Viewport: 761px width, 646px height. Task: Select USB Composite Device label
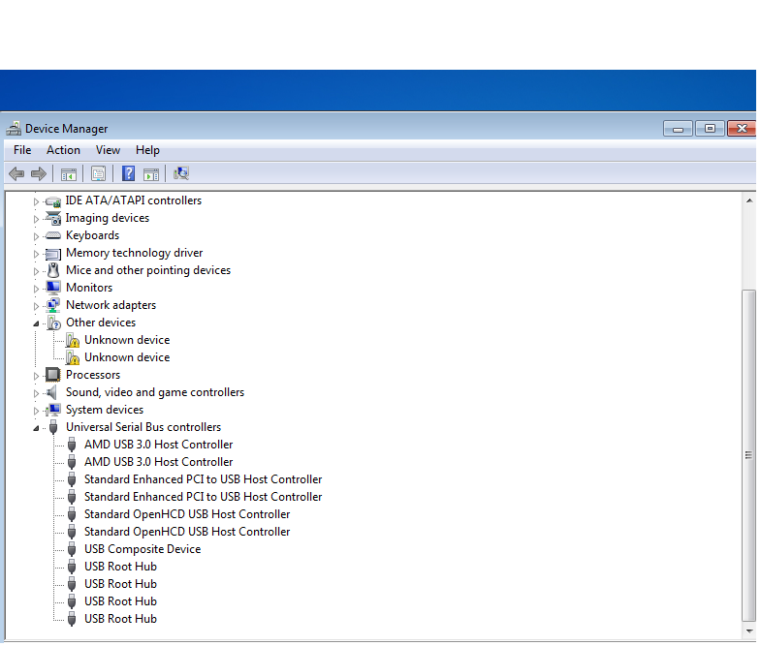143,549
